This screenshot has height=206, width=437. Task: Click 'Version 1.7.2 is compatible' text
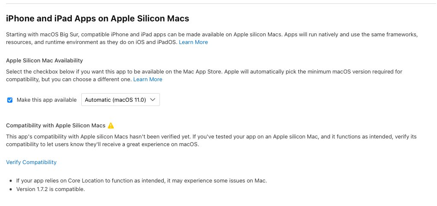coord(50,189)
